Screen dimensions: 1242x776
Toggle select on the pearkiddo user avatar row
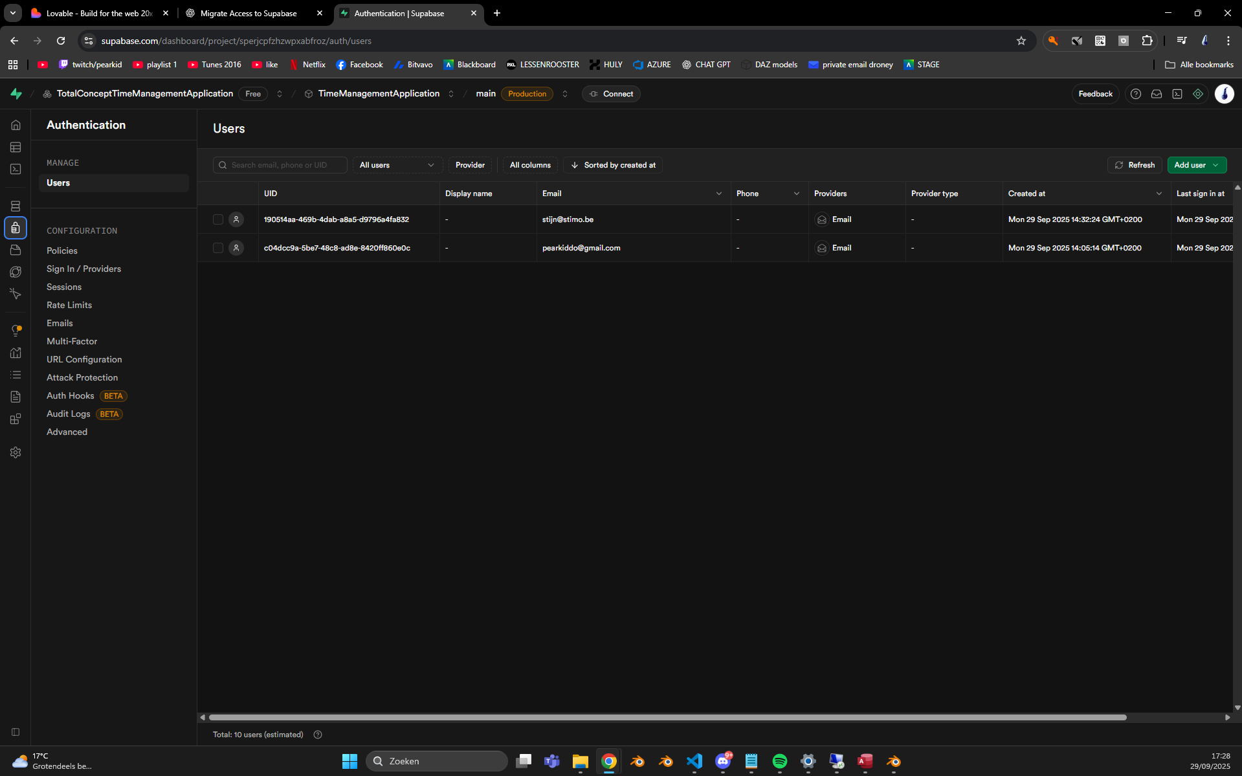coord(236,248)
